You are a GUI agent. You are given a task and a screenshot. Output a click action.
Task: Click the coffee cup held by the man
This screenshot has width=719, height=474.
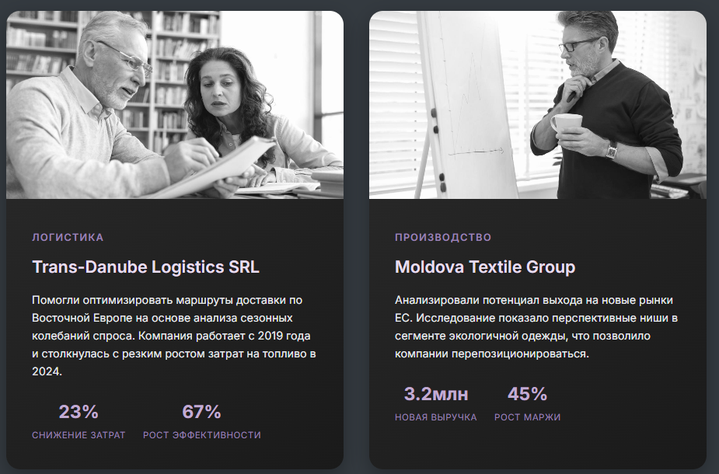[x=567, y=124]
